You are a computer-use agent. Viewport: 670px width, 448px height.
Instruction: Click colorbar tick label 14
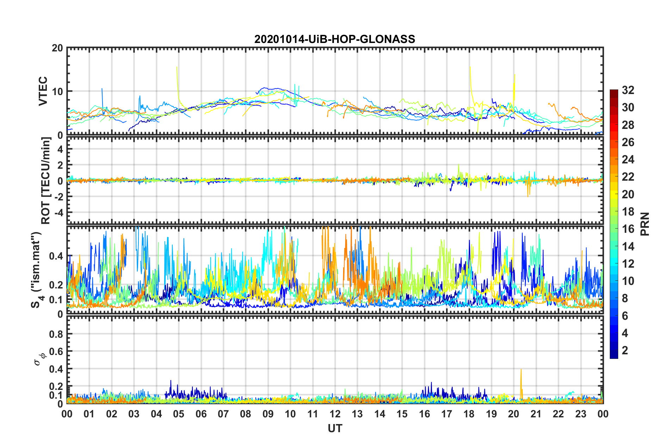coord(628,247)
